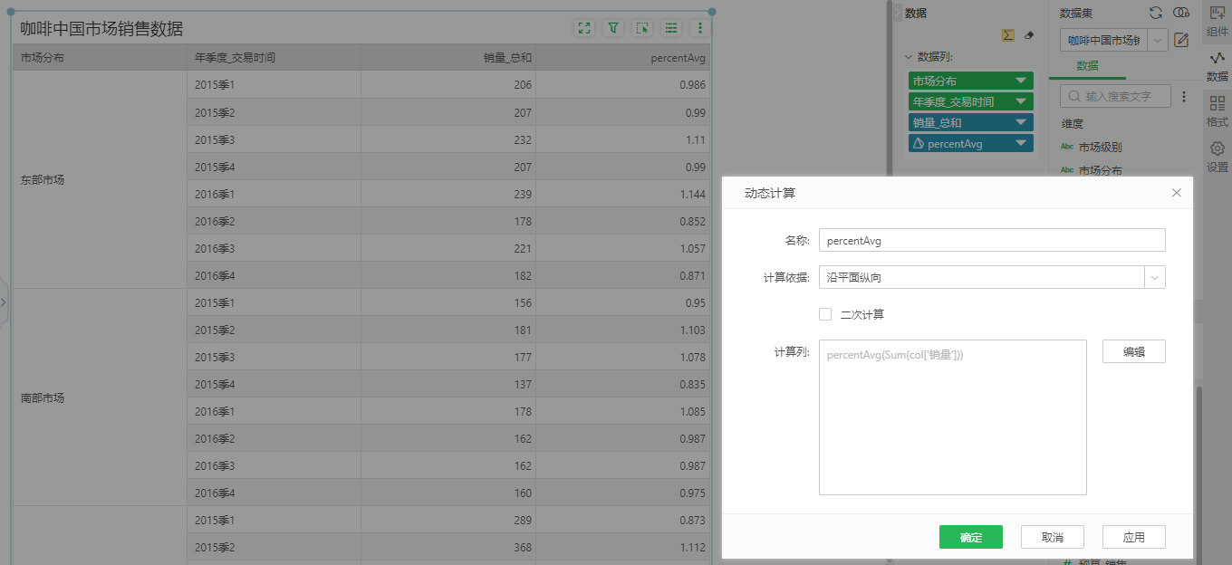The image size is (1232, 565).
Task: Open the 设置 gear panel in sidebar
Action: tap(1218, 156)
